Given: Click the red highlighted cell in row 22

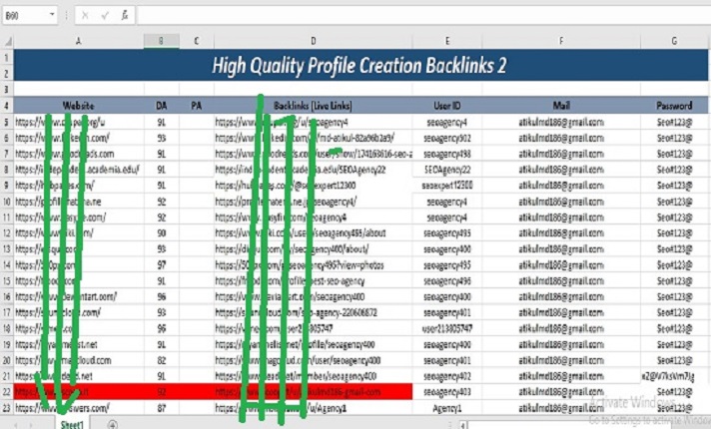Looking at the screenshot, I should click(313, 392).
